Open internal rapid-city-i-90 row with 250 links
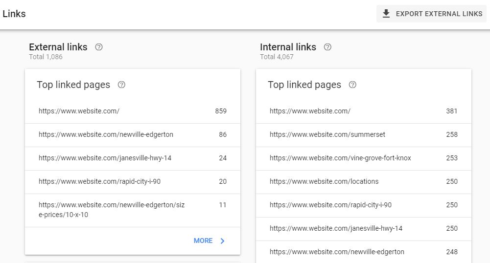490x263 pixels. click(x=363, y=205)
